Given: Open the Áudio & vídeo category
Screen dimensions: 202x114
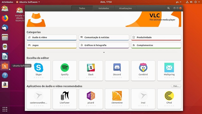Looking at the screenshot, I should [52, 38].
